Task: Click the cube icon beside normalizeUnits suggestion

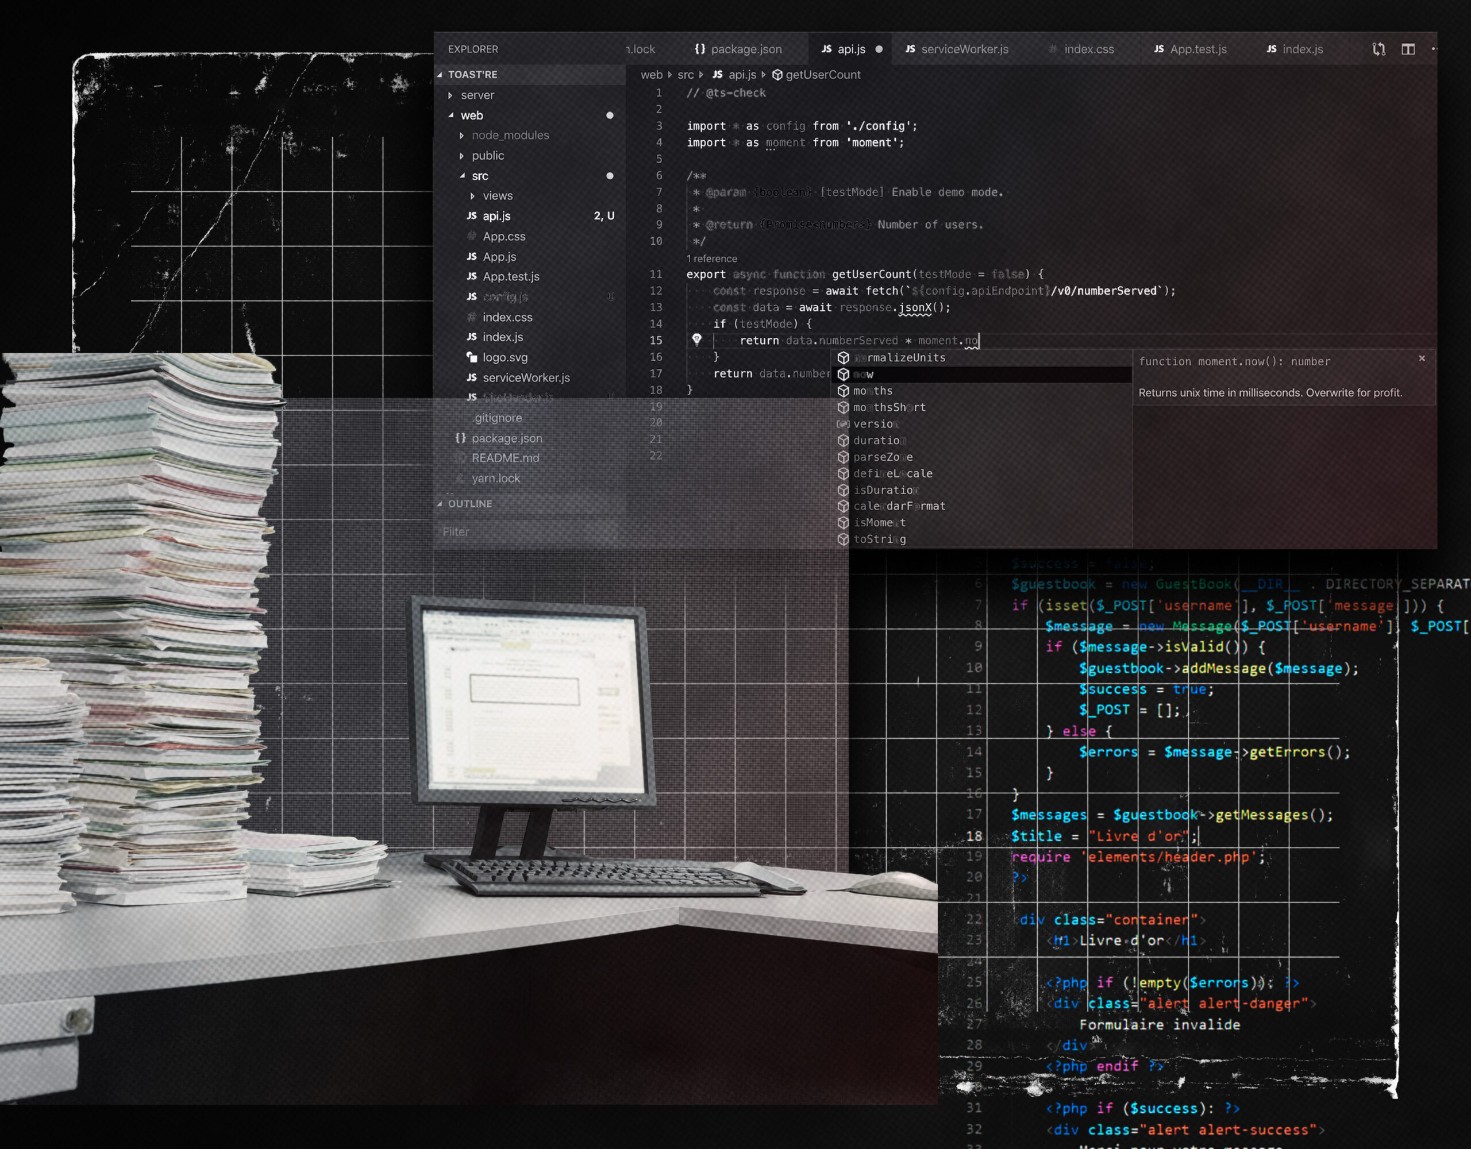Action: [842, 358]
